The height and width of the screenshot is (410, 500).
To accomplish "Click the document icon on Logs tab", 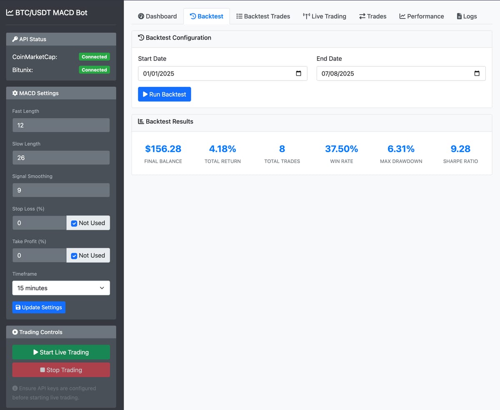I will tap(459, 16).
